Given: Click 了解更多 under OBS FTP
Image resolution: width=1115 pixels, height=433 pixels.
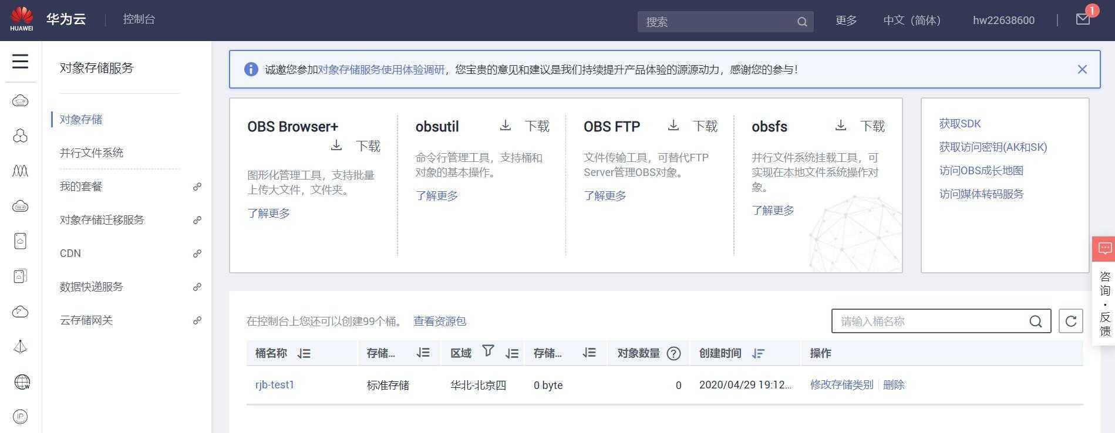Looking at the screenshot, I should 605,195.
